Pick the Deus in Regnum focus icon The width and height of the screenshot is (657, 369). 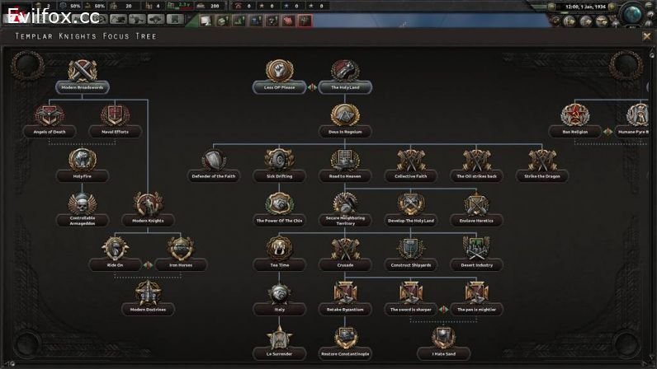(x=345, y=115)
